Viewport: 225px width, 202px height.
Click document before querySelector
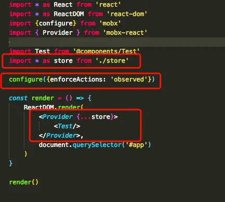tap(54, 145)
